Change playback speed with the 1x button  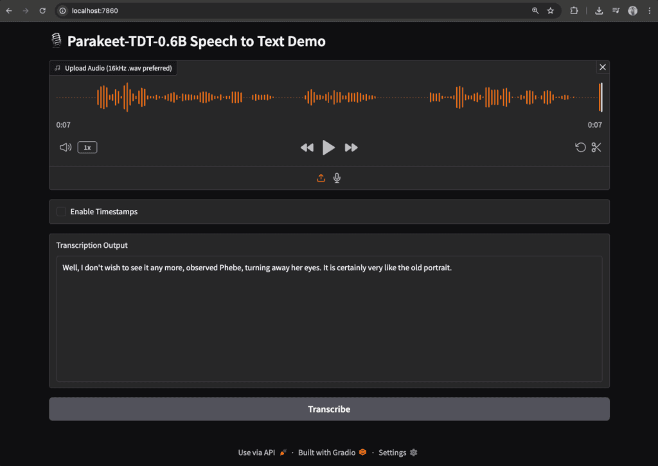click(87, 148)
